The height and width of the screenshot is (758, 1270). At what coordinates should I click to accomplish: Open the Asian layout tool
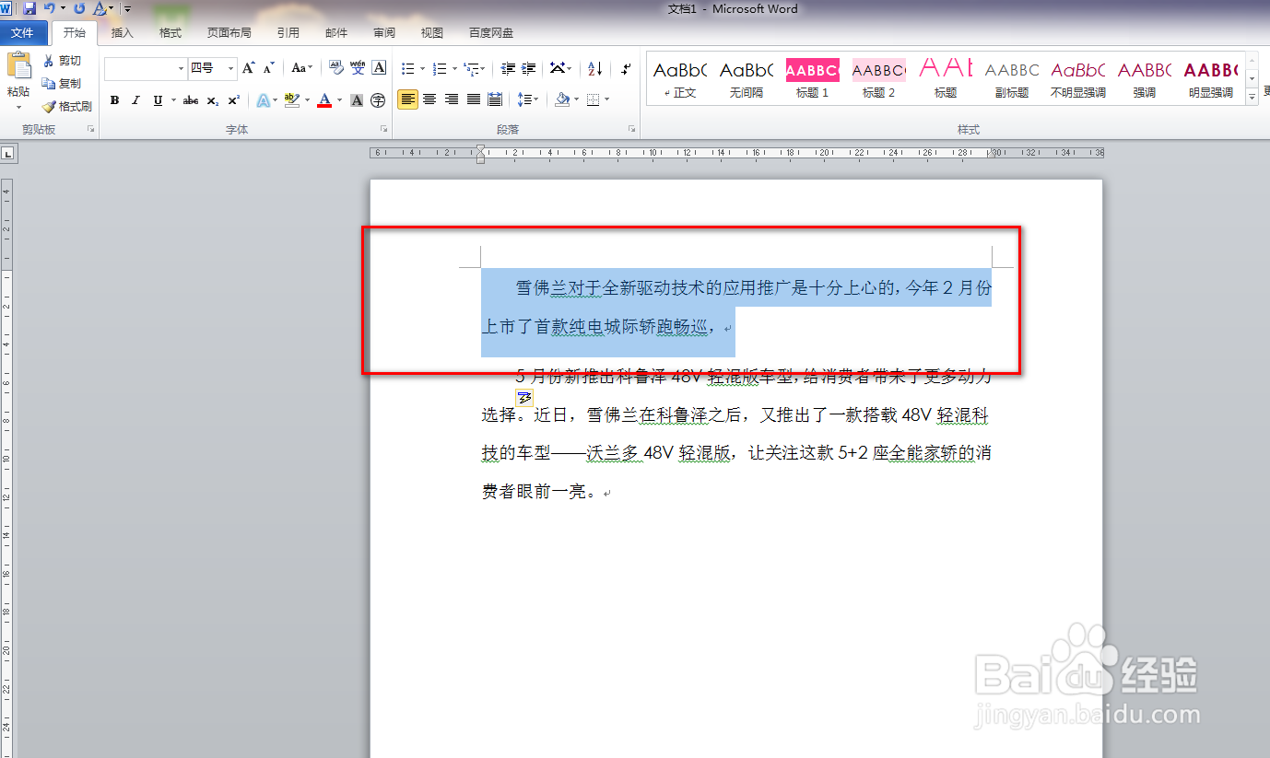pyautogui.click(x=561, y=68)
